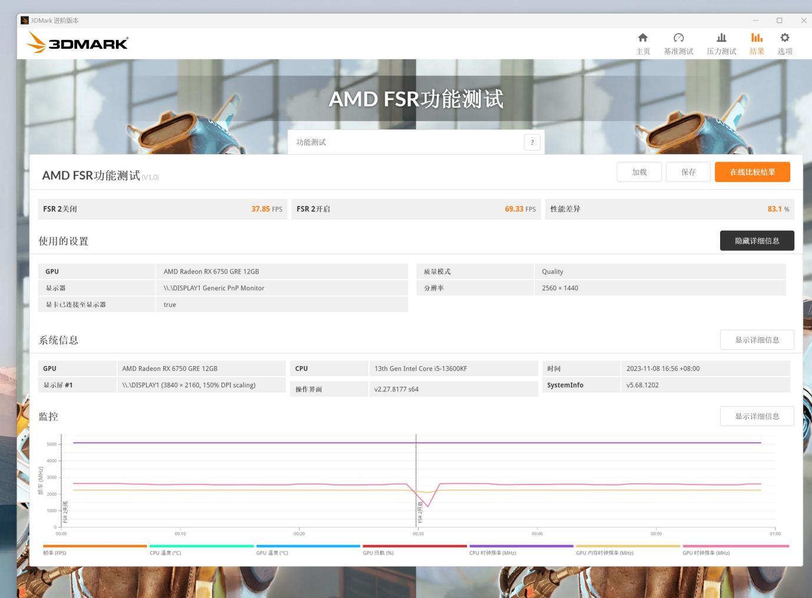The width and height of the screenshot is (812, 598).
Task: Click the 保存 save button
Action: [x=688, y=172]
